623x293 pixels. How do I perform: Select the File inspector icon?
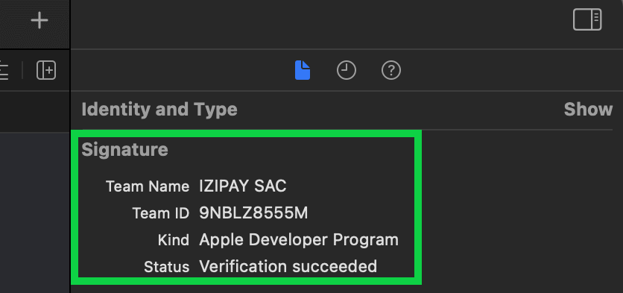coord(303,70)
